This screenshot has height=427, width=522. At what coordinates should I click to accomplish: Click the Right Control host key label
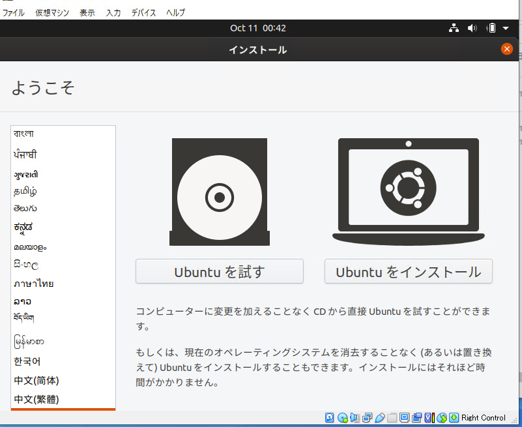pos(484,418)
